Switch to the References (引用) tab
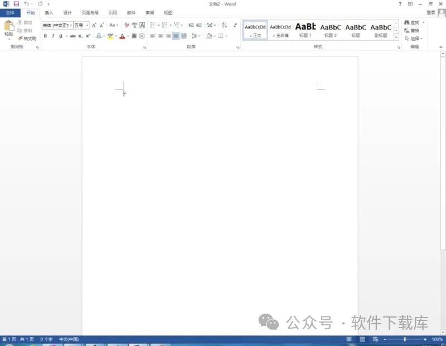The image size is (446, 346). (x=113, y=13)
